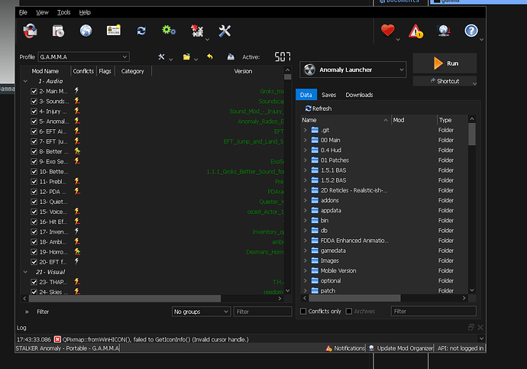Open the Anomaly Launcher executable dropdown

tap(353, 70)
